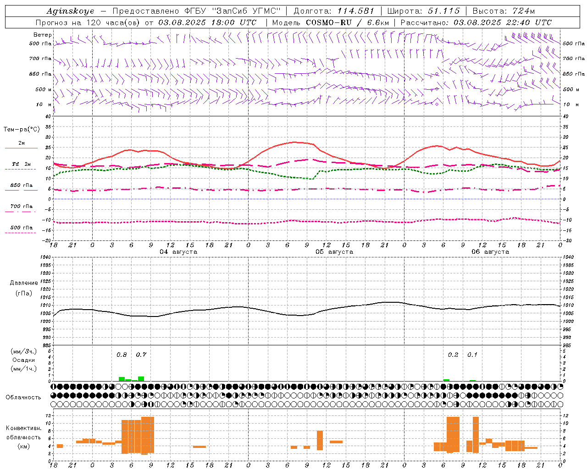Viewport: 587px width, 469px height.
Task: Click the Ветер wind panel label
Action: point(42,35)
